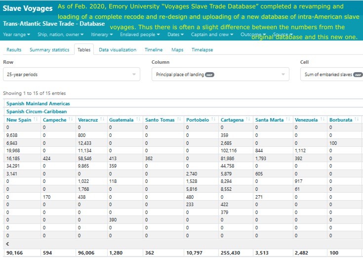Click sort arrows beside Guatemala header
The height and width of the screenshot is (258, 363).
139,120
